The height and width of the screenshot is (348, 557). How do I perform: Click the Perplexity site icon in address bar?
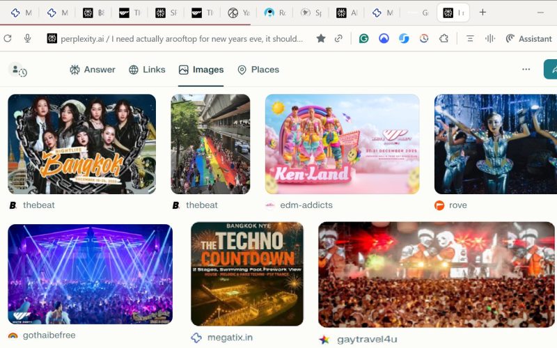pos(52,38)
